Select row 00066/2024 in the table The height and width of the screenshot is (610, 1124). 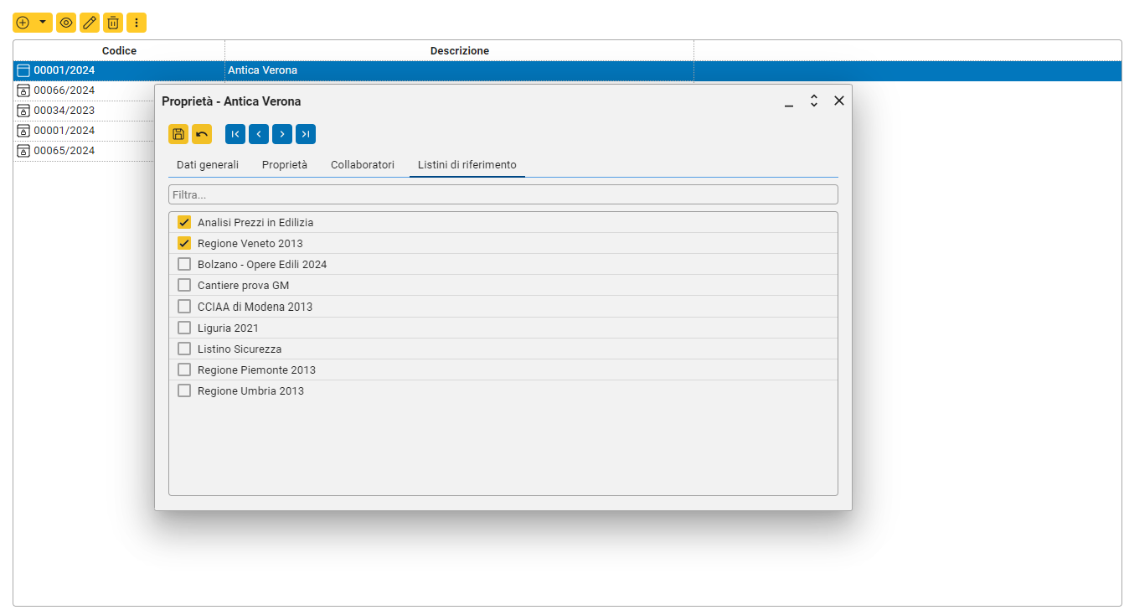(64, 90)
